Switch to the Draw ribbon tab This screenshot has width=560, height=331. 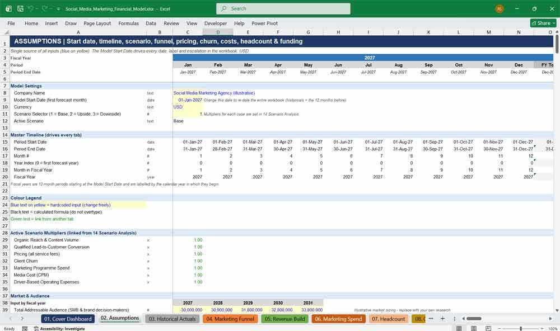pyautogui.click(x=71, y=23)
